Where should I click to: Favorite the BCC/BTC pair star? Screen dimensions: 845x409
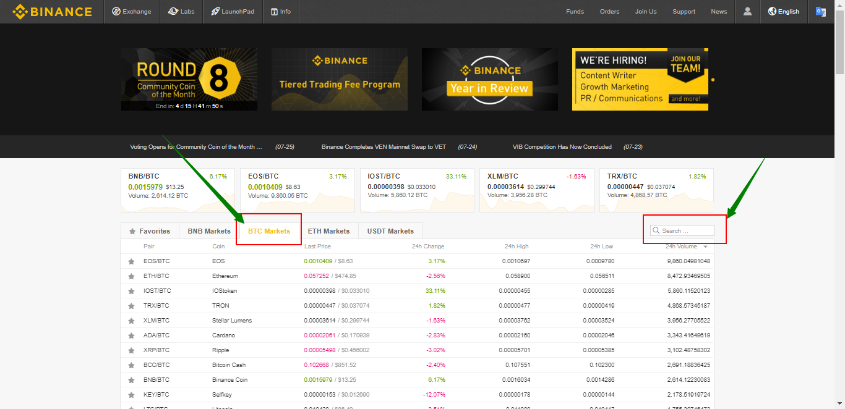click(131, 365)
